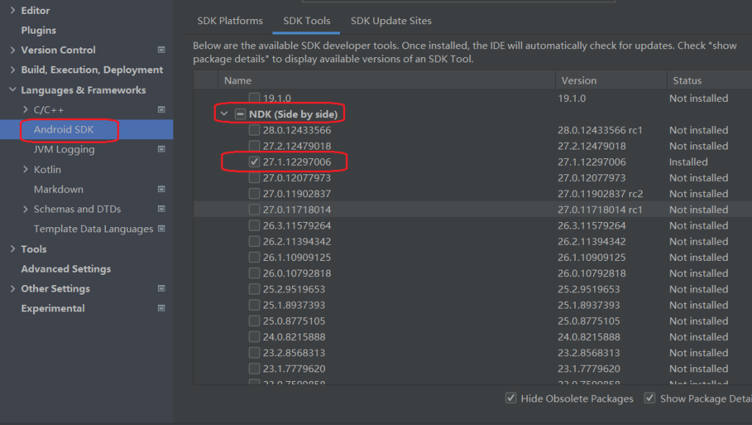Click the icon next to Kotlin entry

coord(162,169)
